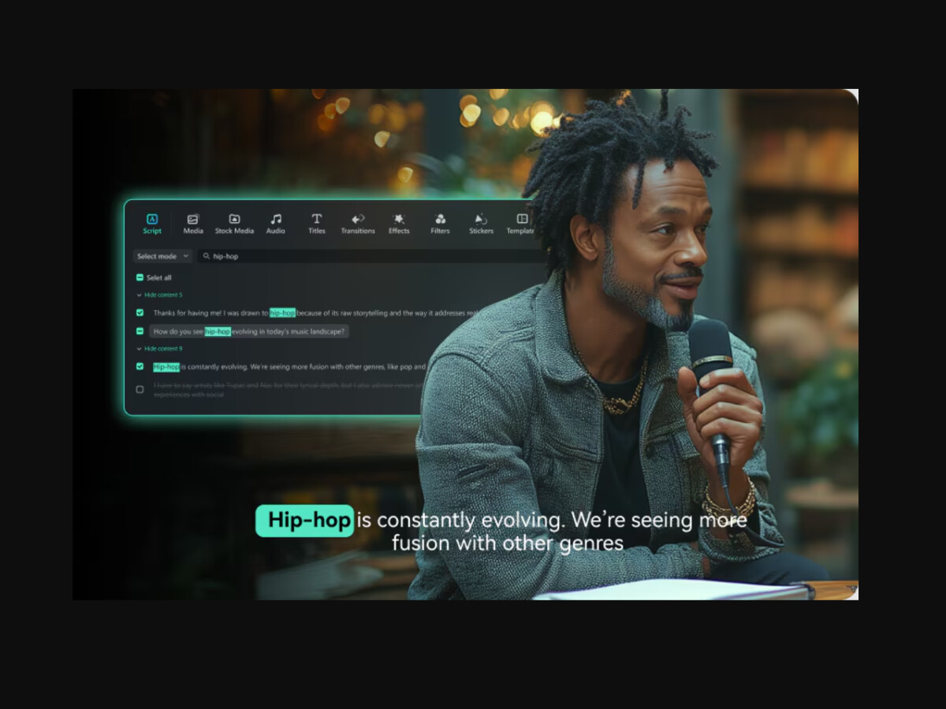Toggle the Select all checkbox
Image resolution: width=946 pixels, height=709 pixels.
tap(140, 277)
